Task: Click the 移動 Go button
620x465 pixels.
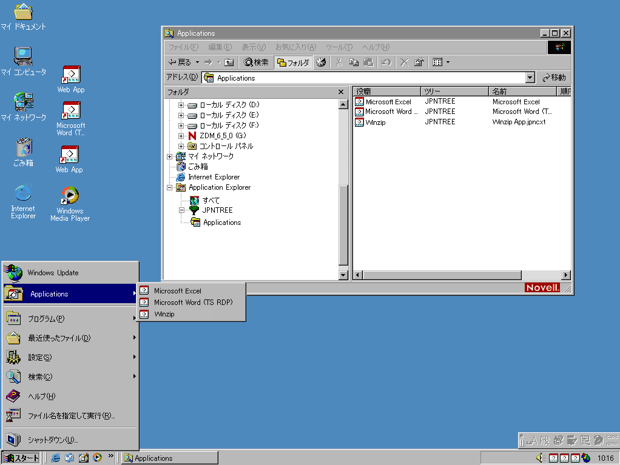Action: pos(554,78)
